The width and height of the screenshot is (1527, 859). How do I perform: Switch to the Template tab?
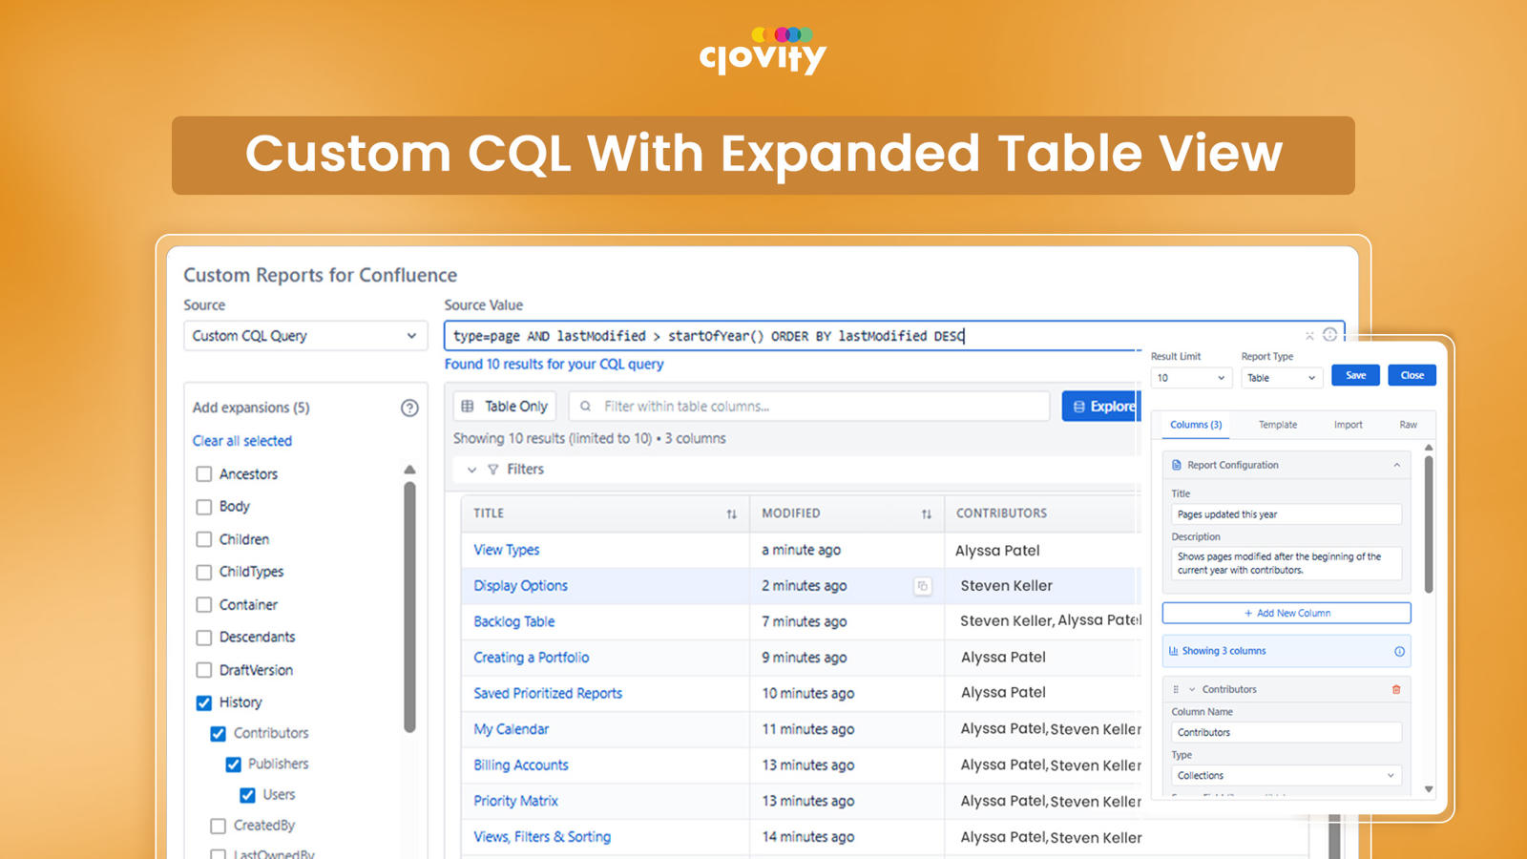1278,425
